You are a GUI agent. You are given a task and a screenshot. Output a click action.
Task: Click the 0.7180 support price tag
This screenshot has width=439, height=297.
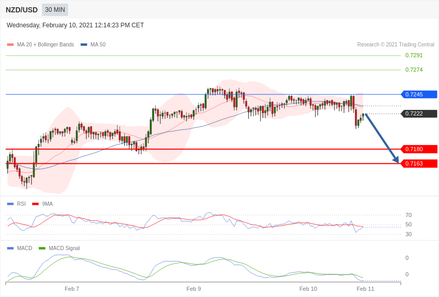pyautogui.click(x=419, y=149)
